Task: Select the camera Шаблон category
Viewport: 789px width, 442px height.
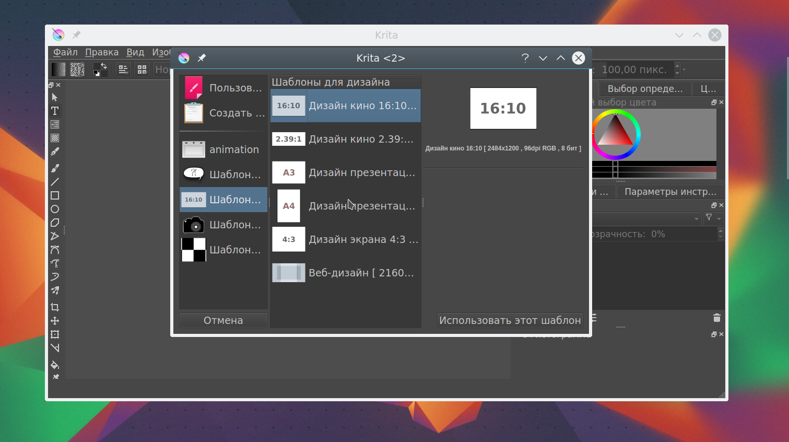Action: click(223, 225)
